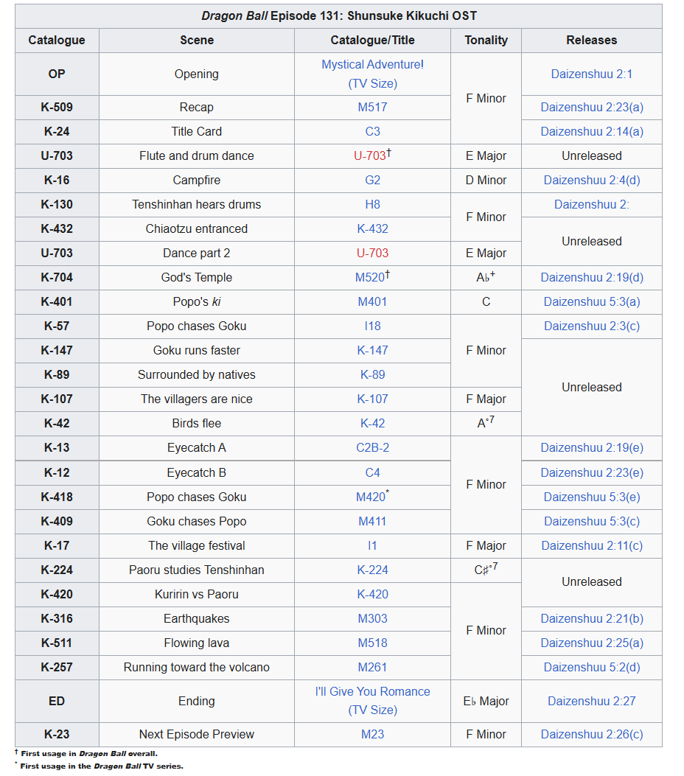
Task: Open the Daizenshuu 2: link for Tenshinhan hears drums
Action: (x=591, y=204)
